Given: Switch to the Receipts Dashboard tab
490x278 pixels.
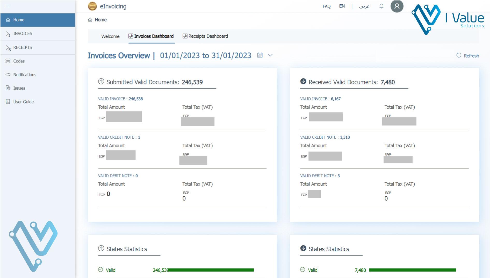Looking at the screenshot, I should [x=205, y=36].
